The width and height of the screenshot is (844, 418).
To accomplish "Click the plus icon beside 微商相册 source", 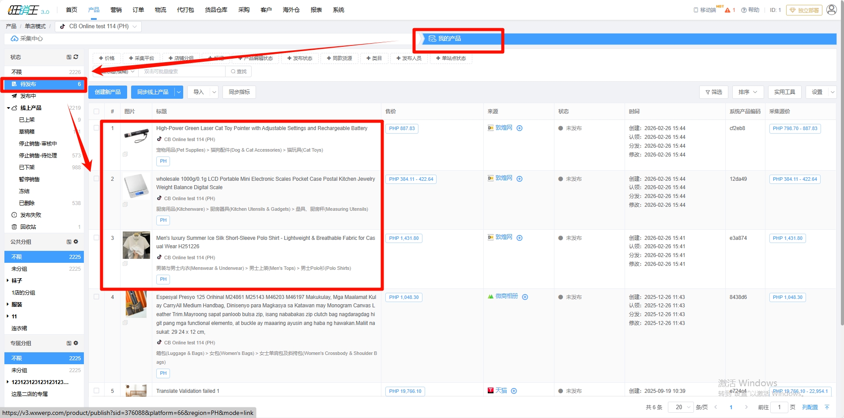I will click(x=525, y=297).
